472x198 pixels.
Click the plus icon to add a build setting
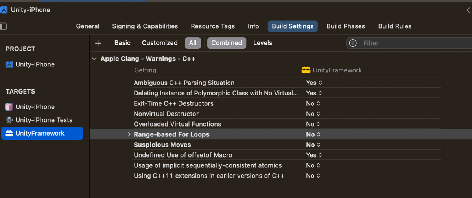[98, 43]
